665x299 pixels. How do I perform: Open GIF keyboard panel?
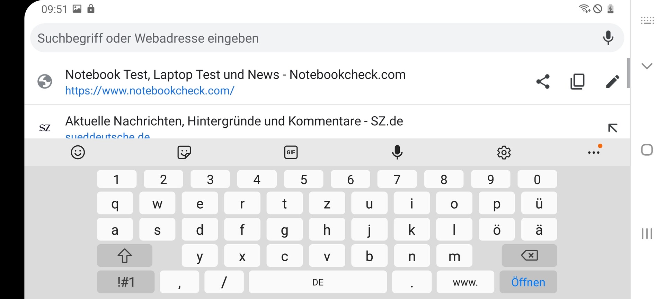[x=291, y=152]
